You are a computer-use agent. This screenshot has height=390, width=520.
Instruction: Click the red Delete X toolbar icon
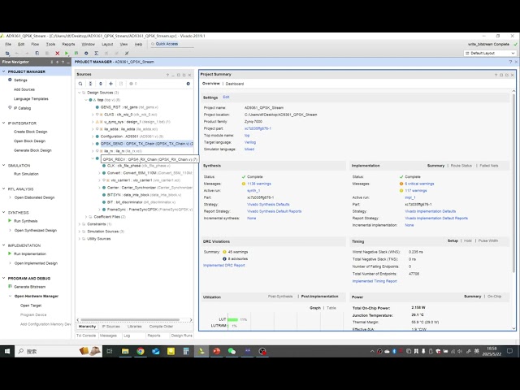[56, 53]
